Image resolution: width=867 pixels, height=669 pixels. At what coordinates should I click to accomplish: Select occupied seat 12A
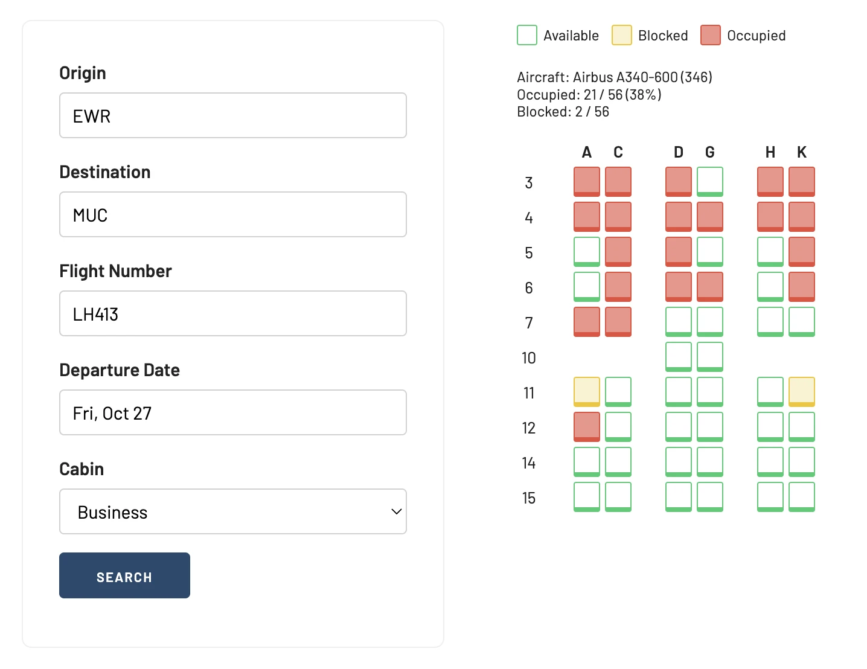click(587, 427)
